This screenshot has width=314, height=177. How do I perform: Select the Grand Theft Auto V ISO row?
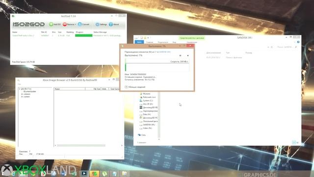point(67,35)
